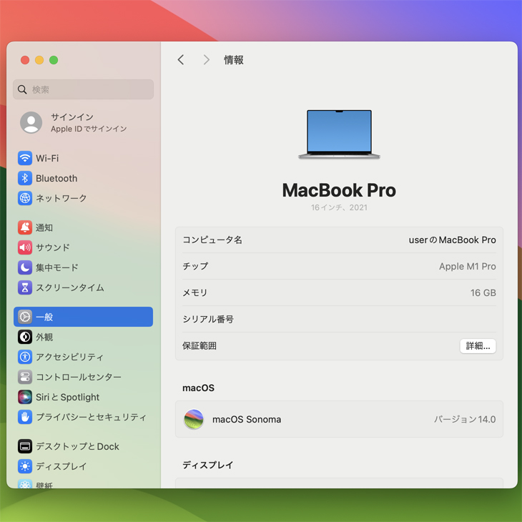The height and width of the screenshot is (522, 522).
Task: Zoom window with the green button
Action: click(x=54, y=60)
